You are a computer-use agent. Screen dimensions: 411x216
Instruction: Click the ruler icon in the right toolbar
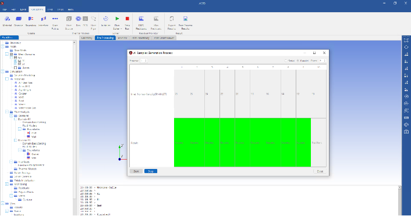[x=406, y=118]
